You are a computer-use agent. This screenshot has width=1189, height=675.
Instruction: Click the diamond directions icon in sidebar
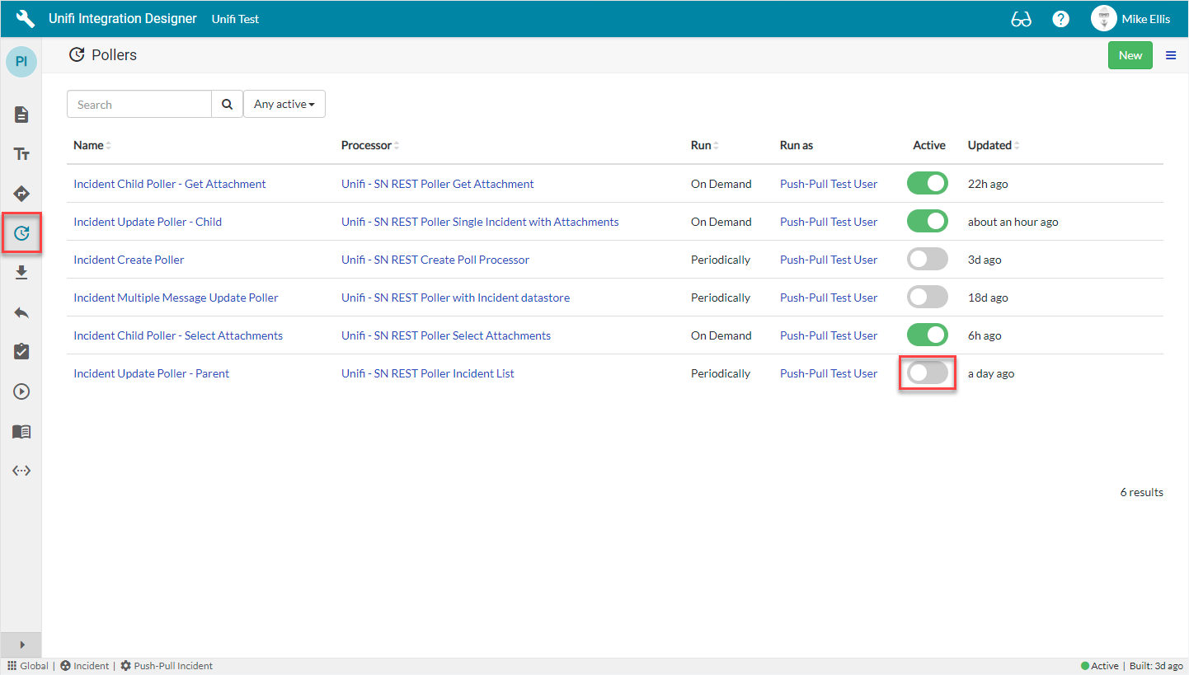(21, 194)
